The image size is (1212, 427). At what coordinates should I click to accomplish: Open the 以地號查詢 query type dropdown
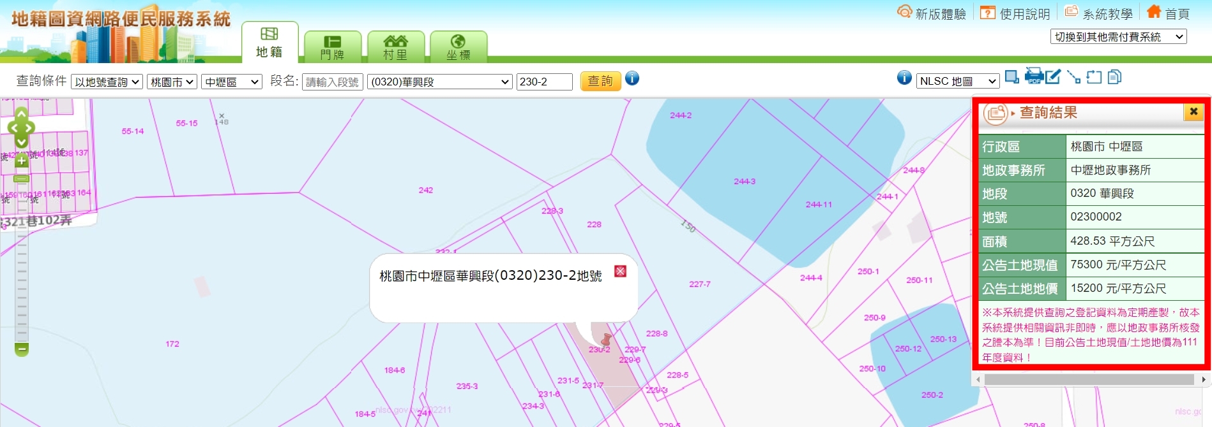tap(107, 82)
